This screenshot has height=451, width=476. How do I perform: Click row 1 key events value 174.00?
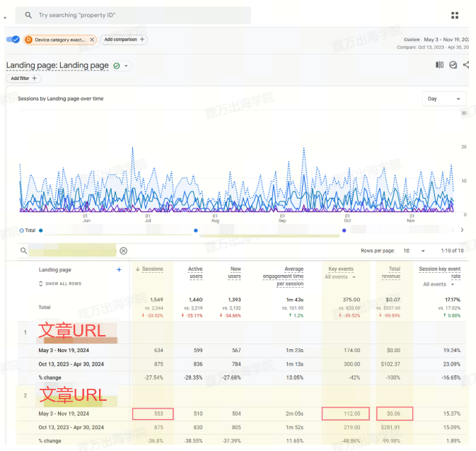click(352, 350)
